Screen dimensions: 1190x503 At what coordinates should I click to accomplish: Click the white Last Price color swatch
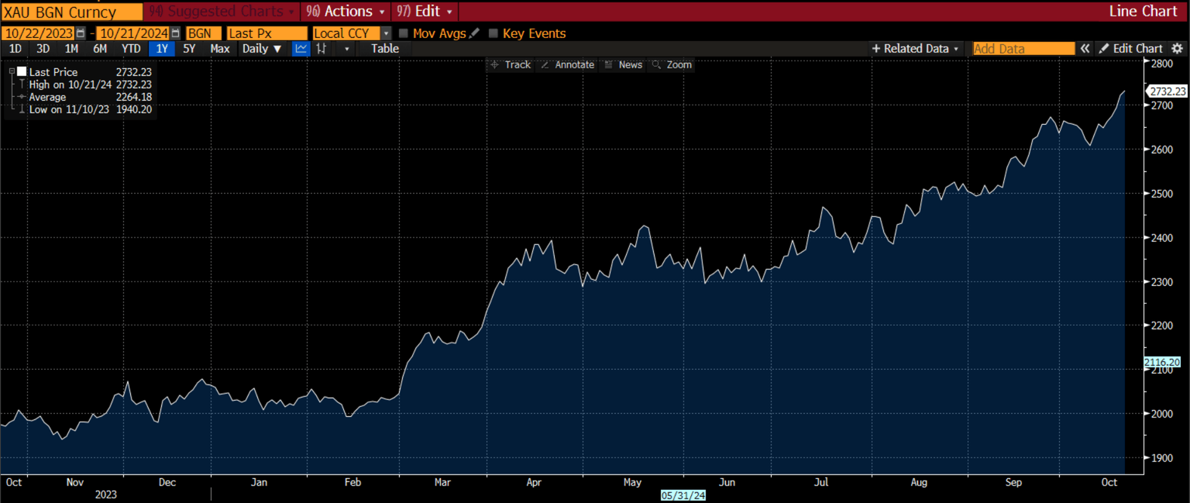[22, 72]
